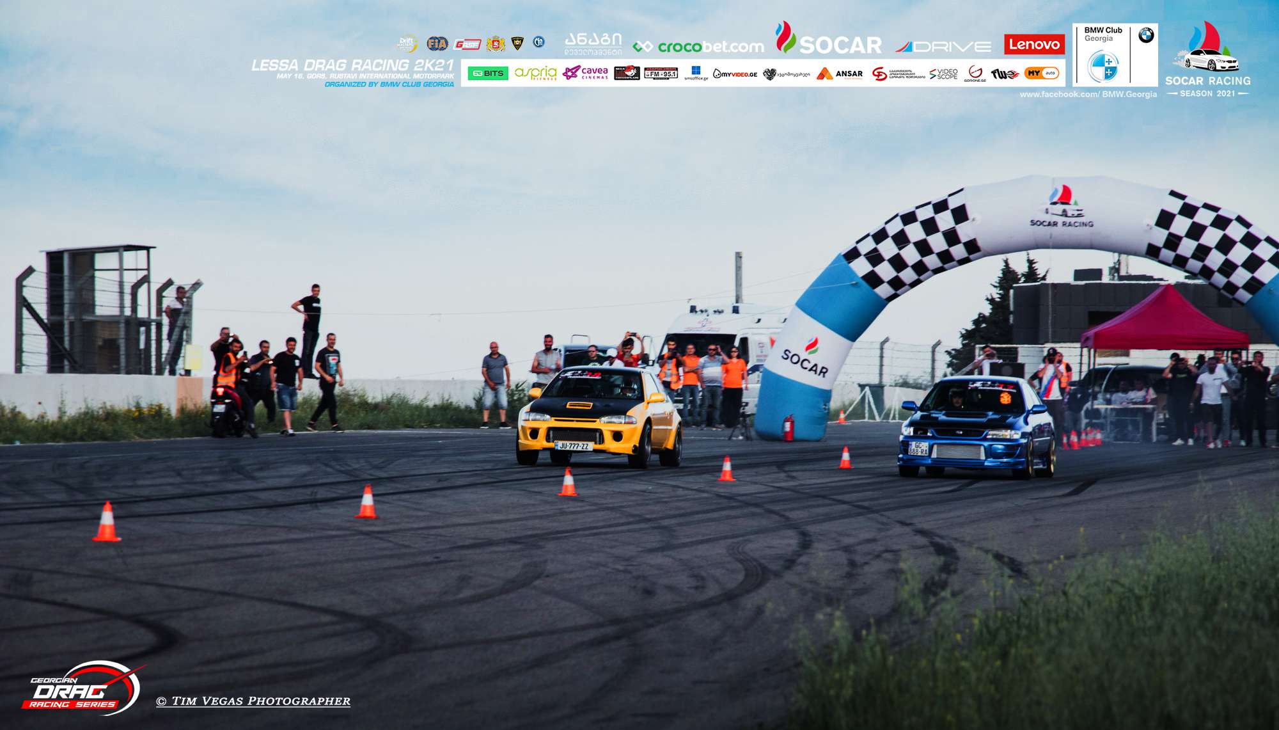The width and height of the screenshot is (1279, 730).
Task: Click the JU-777-ZZ license plate
Action: click(574, 446)
